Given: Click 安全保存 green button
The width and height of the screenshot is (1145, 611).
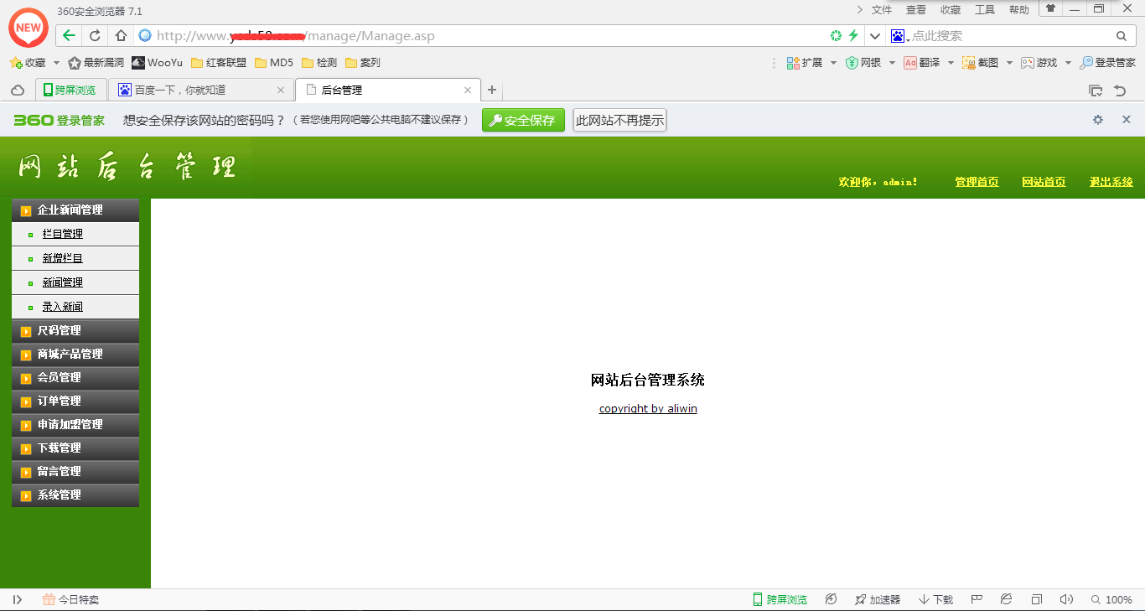Looking at the screenshot, I should click(523, 120).
